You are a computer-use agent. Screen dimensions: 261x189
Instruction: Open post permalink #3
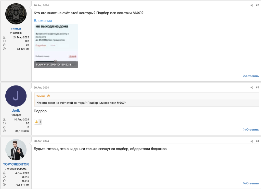pyautogui.click(x=257, y=88)
